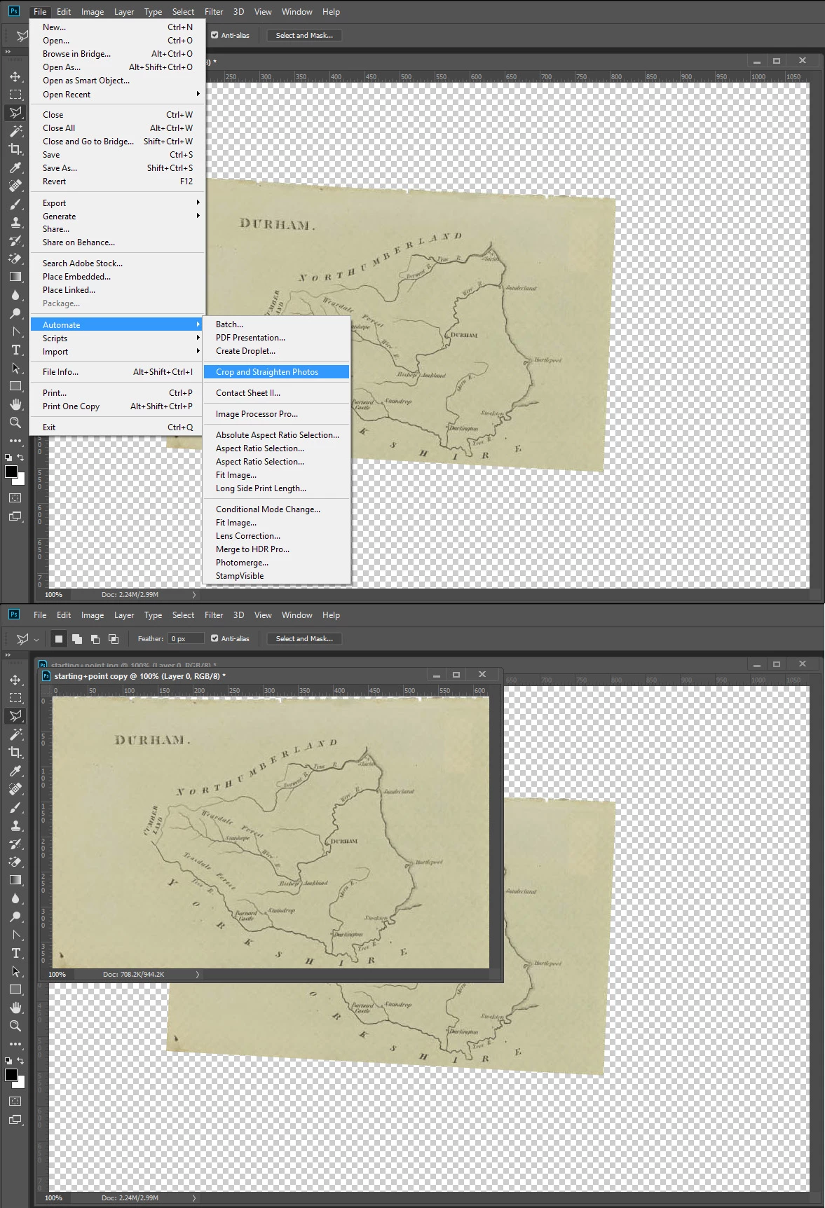Click swap foreground/background colors arrow below copy window
This screenshot has height=1208, width=825.
[x=20, y=1061]
